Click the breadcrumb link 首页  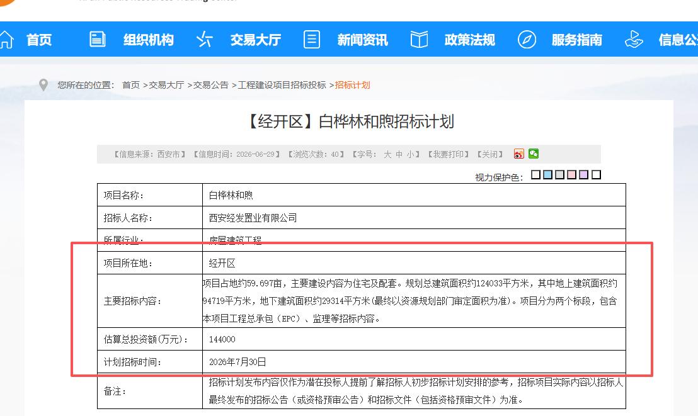pyautogui.click(x=131, y=85)
